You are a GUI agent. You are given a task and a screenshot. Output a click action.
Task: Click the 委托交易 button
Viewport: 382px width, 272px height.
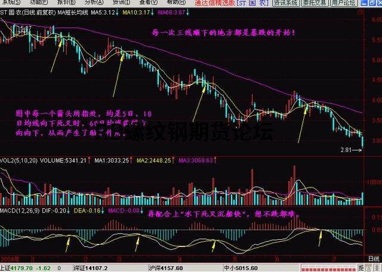pos(315,2)
